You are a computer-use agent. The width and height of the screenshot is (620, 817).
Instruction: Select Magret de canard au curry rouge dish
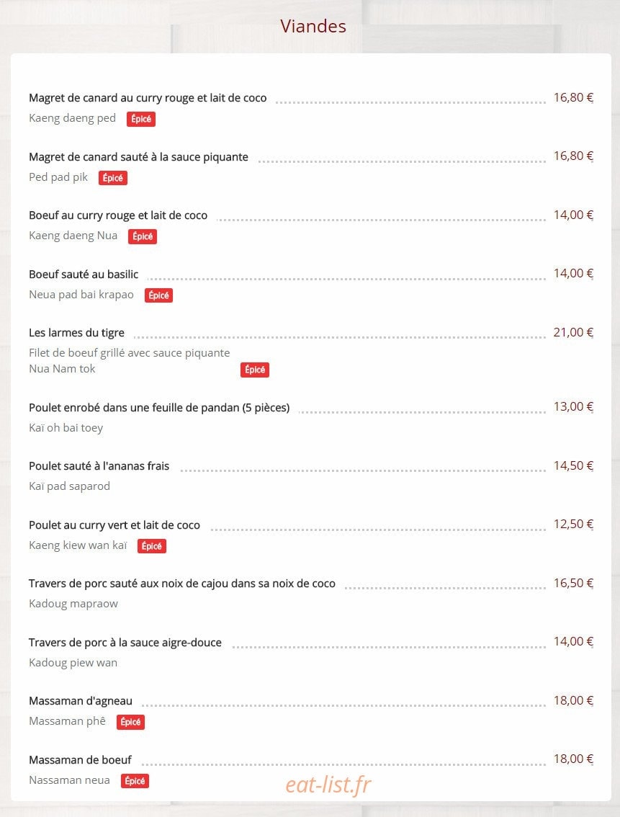(x=148, y=98)
